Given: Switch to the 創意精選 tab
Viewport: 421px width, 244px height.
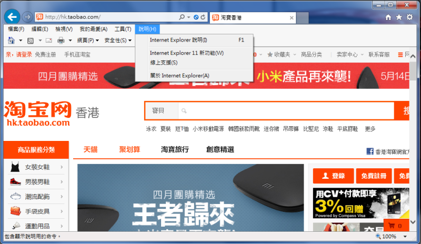Looking at the screenshot, I should coord(220,149).
